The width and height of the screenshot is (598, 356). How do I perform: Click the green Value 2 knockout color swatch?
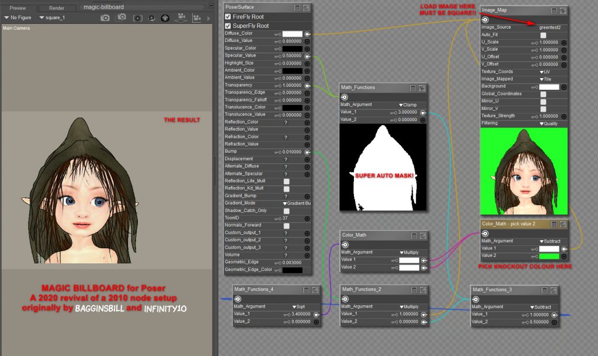pos(550,256)
